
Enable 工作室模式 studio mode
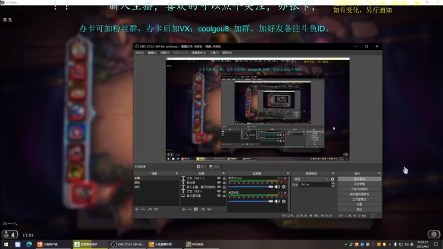tap(359, 199)
